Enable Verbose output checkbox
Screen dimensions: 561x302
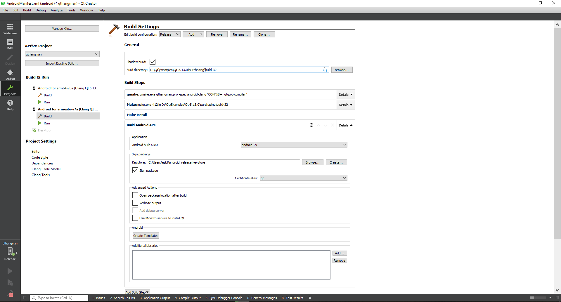click(x=135, y=203)
